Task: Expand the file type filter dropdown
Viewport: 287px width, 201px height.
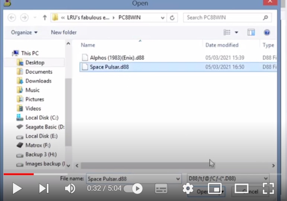Action: (266, 179)
